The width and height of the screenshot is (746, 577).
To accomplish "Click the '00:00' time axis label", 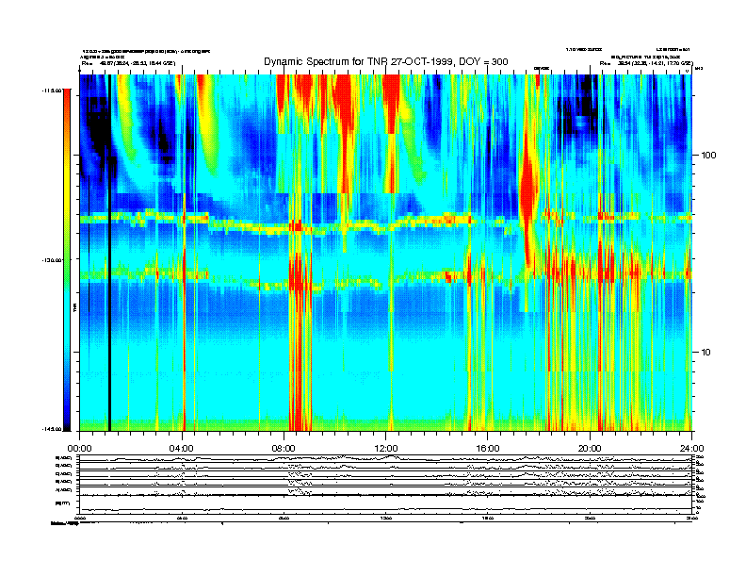I will [x=79, y=448].
